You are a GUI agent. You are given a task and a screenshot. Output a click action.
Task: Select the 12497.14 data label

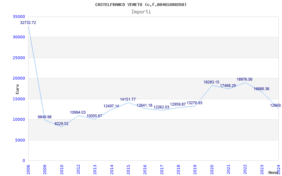tap(111, 106)
